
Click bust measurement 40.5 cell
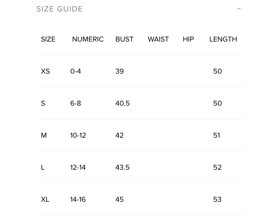[122, 103]
